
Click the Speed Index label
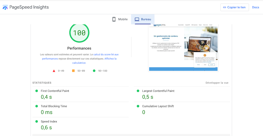pos(49,122)
